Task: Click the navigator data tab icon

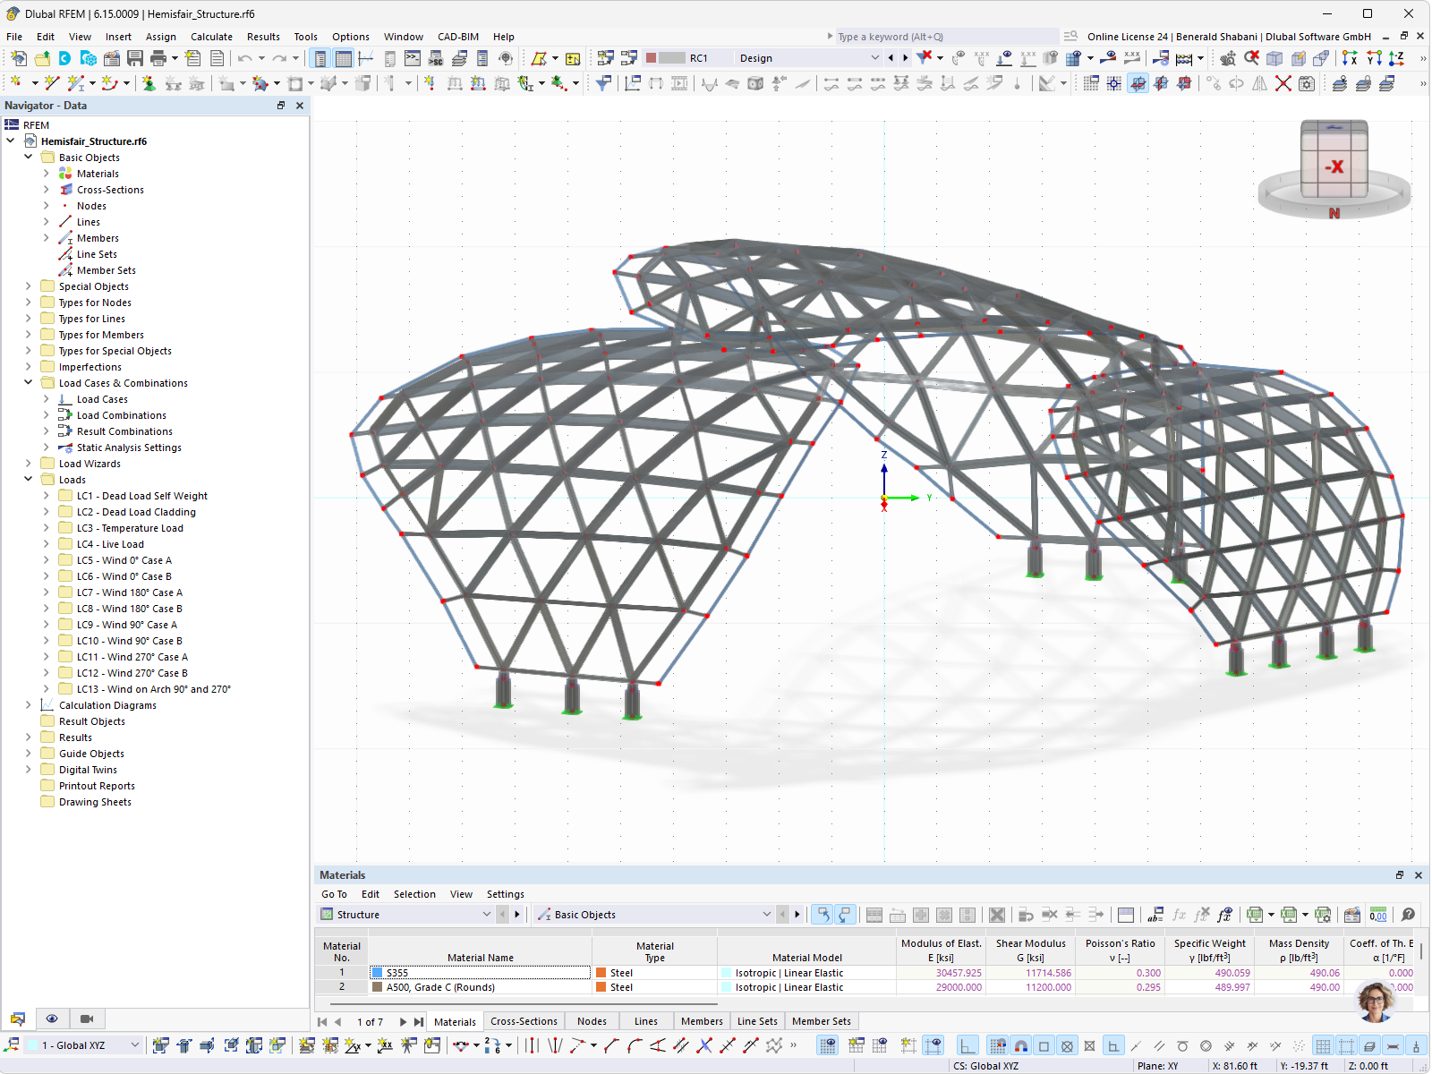Action: click(17, 1019)
